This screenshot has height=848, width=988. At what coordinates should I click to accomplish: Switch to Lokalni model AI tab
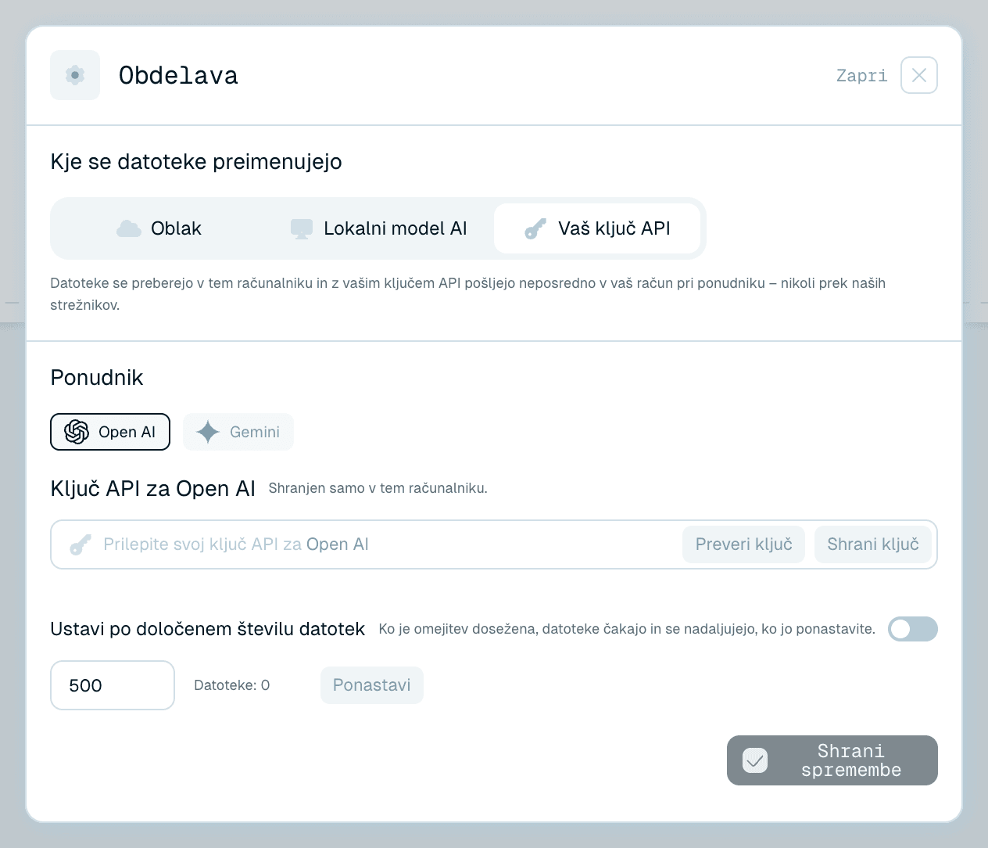[x=378, y=228]
